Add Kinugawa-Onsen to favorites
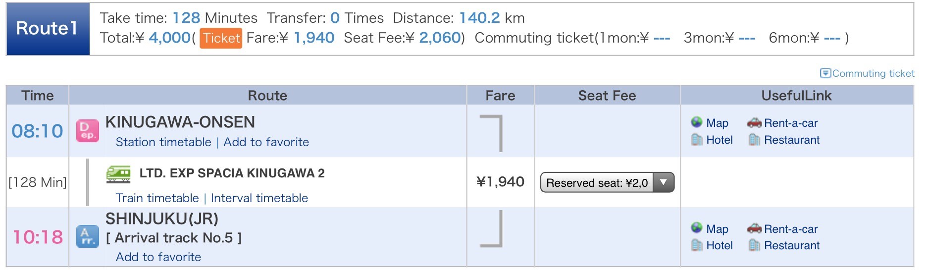Viewport: 925px width, 276px height. 266,142
